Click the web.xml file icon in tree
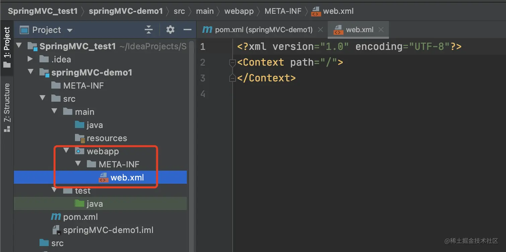506x252 pixels. pyautogui.click(x=103, y=178)
